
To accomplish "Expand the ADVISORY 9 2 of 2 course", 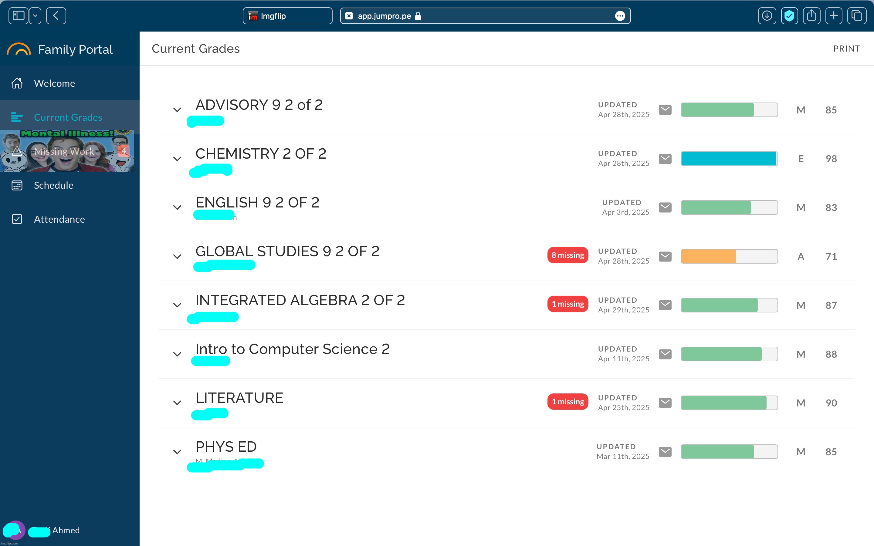I will [x=177, y=110].
